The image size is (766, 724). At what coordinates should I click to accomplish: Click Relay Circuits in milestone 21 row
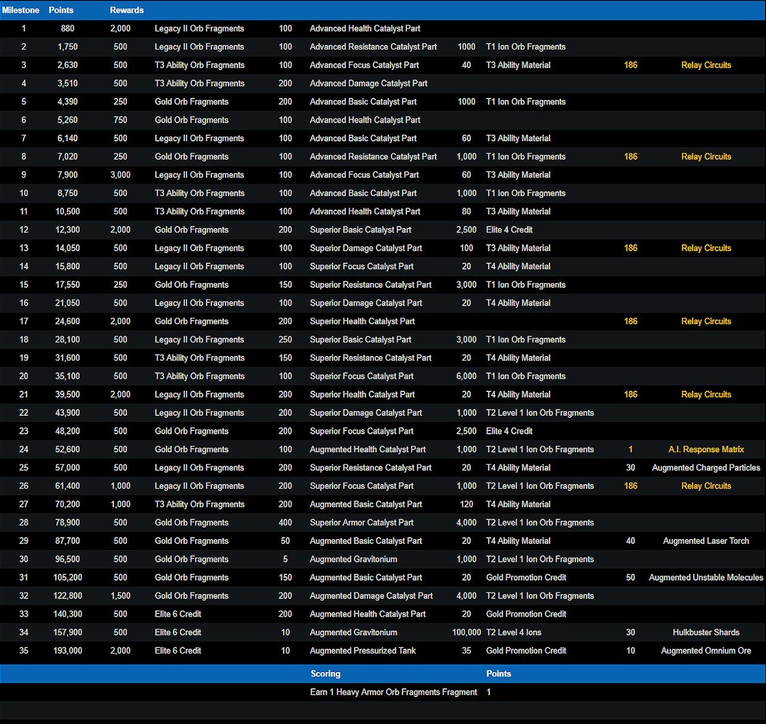[x=706, y=394]
